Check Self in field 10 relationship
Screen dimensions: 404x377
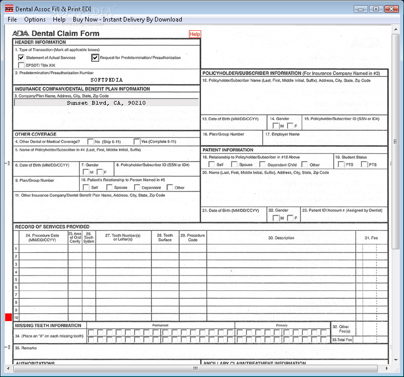[x=86, y=187]
